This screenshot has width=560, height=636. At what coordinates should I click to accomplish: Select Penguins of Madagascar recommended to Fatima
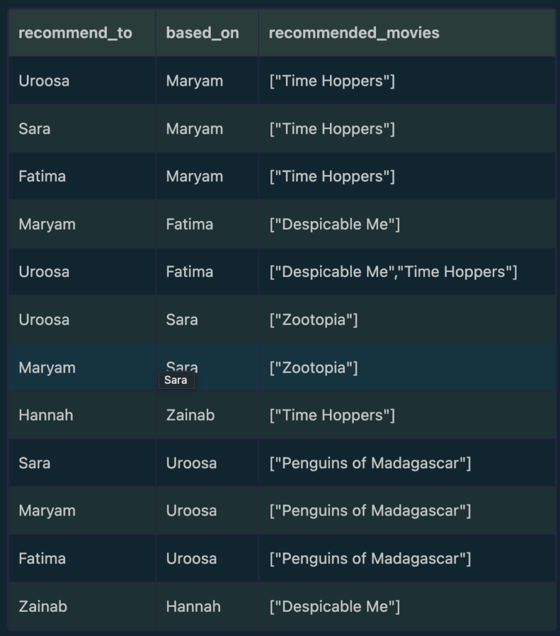click(370, 558)
